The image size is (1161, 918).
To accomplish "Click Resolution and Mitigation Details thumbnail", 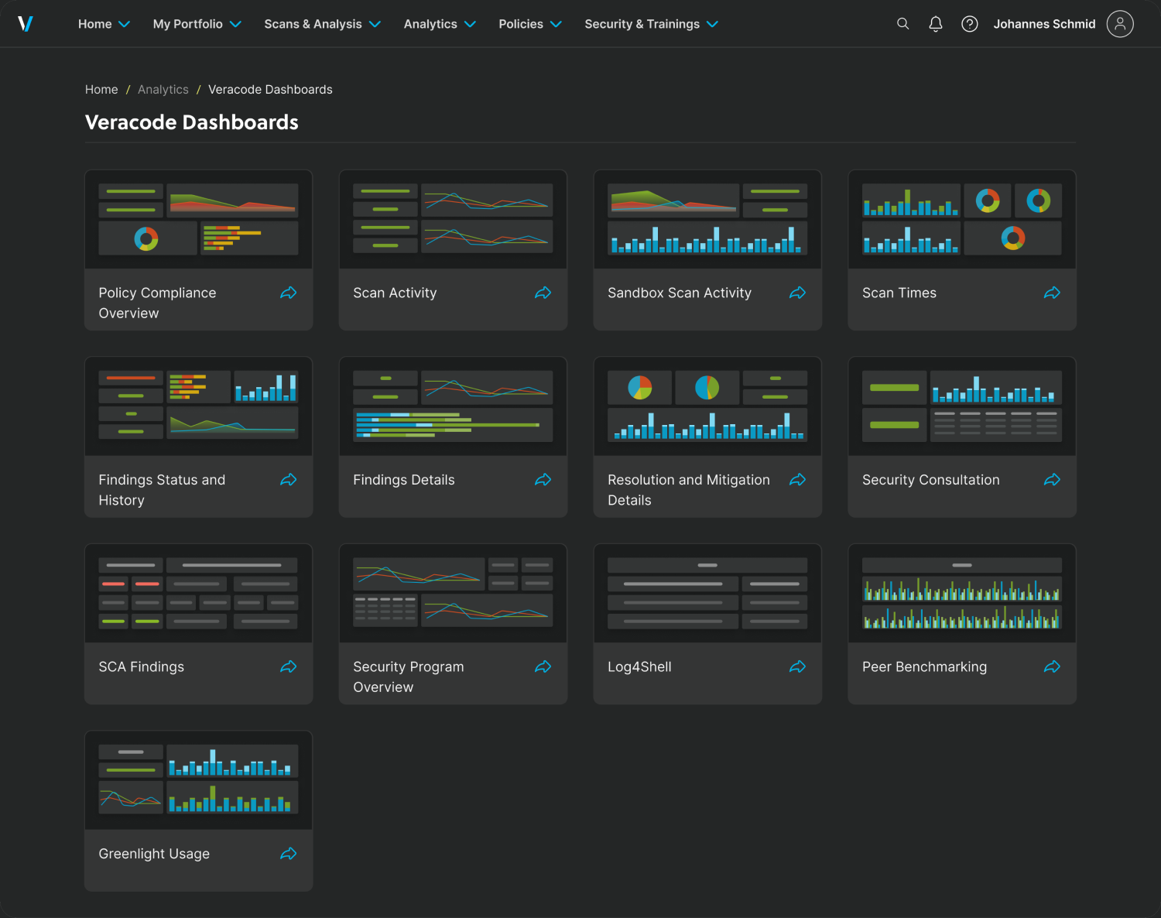I will (x=707, y=406).
